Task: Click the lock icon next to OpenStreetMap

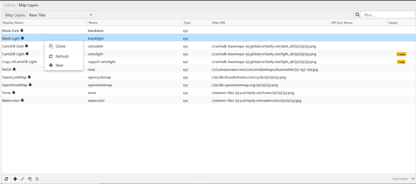Action: pyautogui.click(x=30, y=85)
